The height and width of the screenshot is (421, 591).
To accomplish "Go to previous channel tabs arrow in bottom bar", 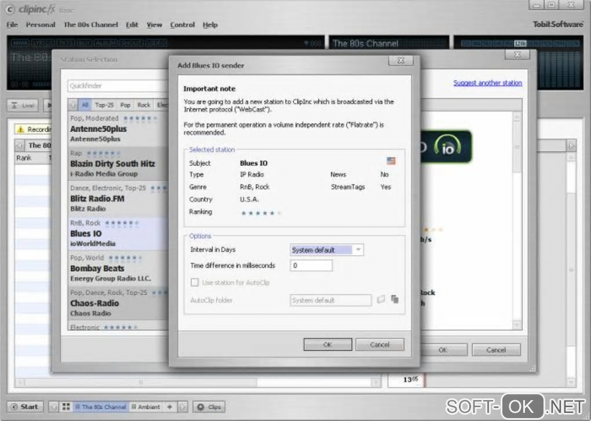I will (53, 407).
